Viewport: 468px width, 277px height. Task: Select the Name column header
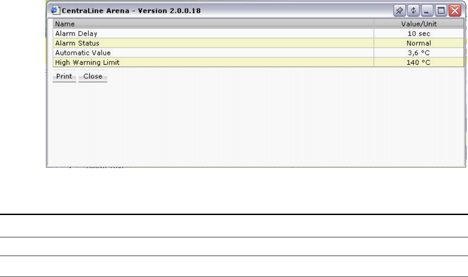coord(213,24)
